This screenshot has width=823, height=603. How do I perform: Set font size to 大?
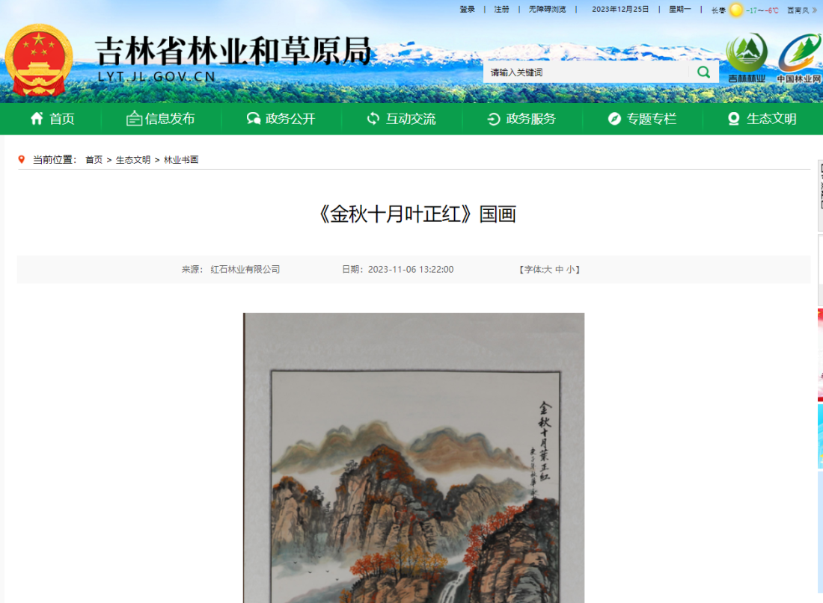click(548, 270)
